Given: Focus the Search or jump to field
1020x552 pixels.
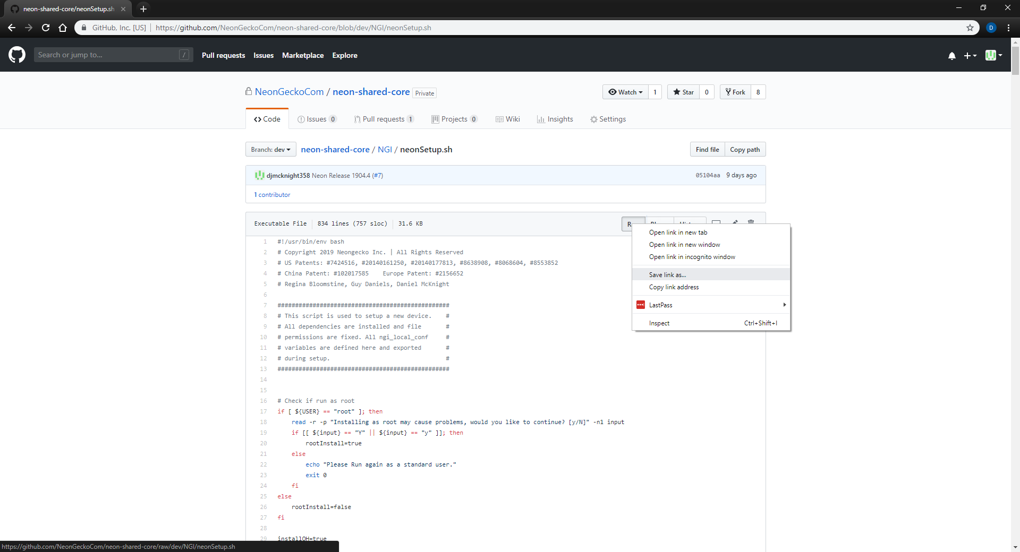Looking at the screenshot, I should tap(113, 55).
